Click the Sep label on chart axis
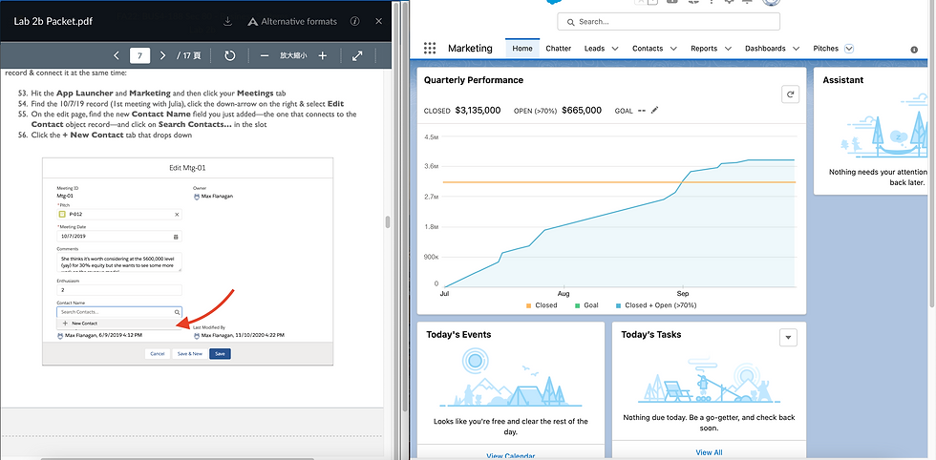Screen dimensions: 936x460 tap(683, 294)
